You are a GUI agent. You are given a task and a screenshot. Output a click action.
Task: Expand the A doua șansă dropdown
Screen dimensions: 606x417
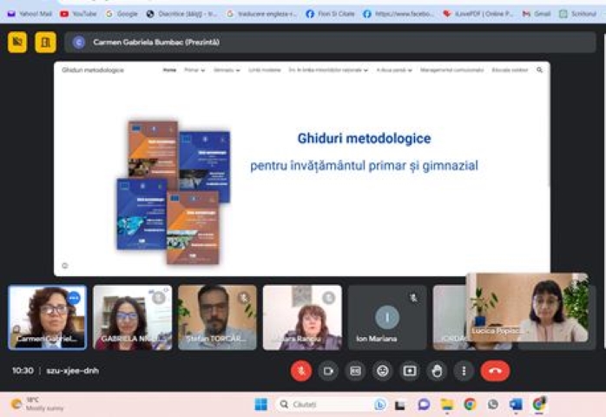pos(395,69)
